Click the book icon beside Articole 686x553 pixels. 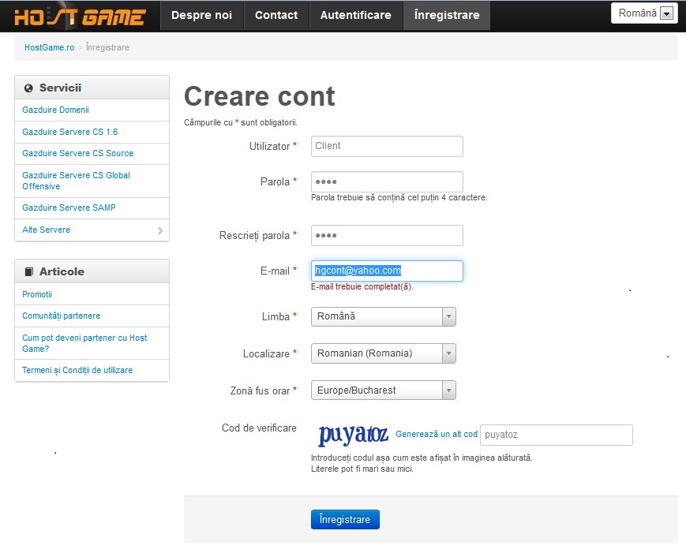tap(29, 271)
